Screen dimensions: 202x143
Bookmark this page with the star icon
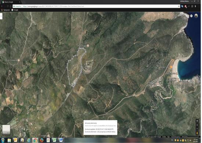[x=179, y=6]
